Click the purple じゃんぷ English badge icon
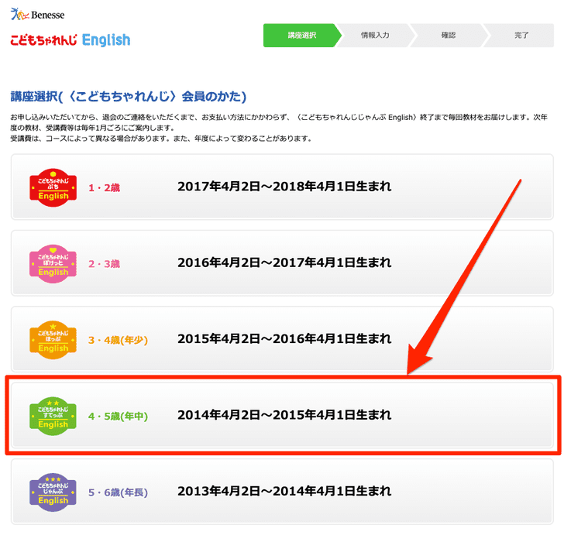Viewport: 564px width, 535px height. click(x=53, y=492)
